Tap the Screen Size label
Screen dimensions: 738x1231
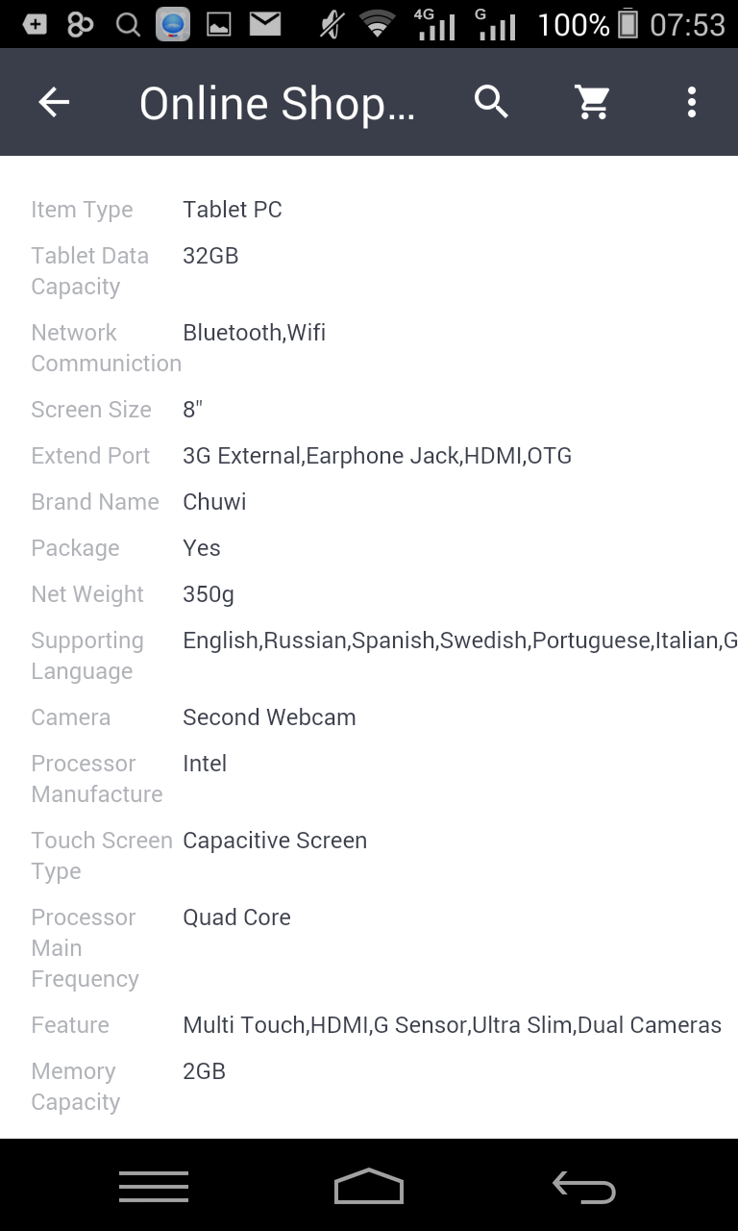click(91, 410)
